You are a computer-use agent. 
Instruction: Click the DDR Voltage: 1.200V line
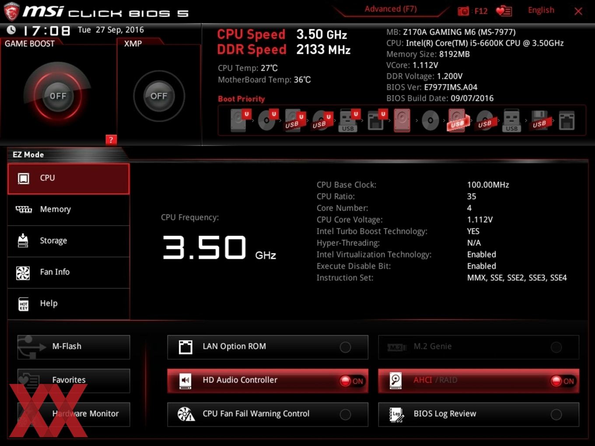coord(424,76)
